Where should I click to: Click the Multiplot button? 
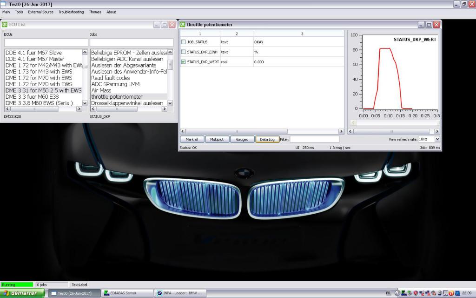click(217, 139)
